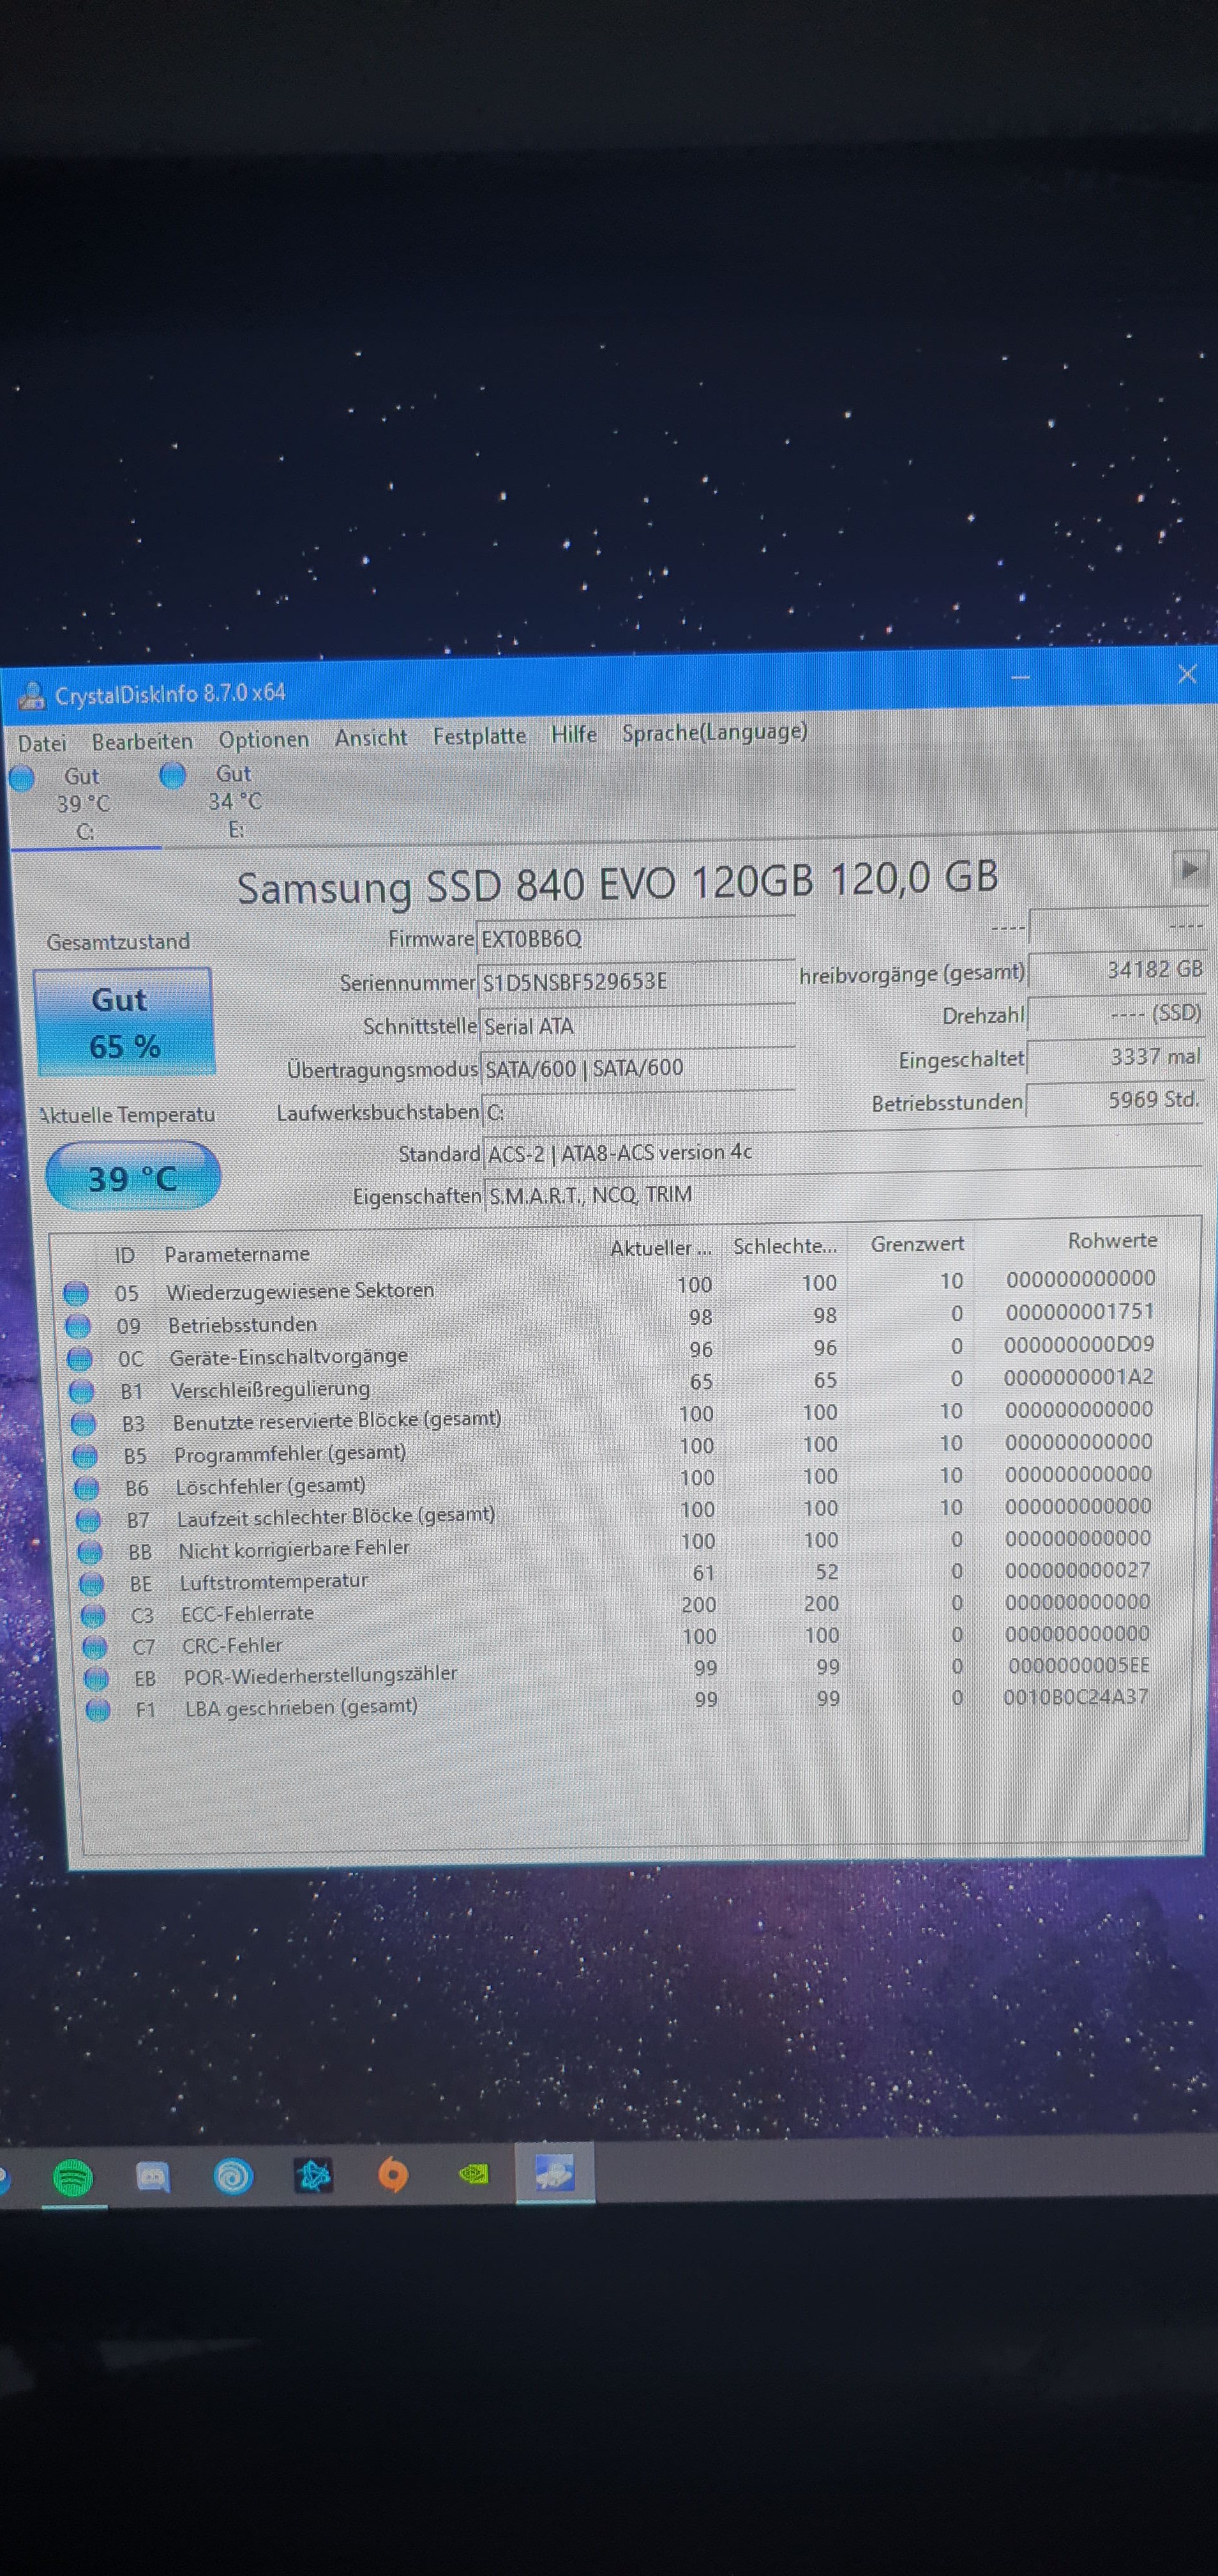The width and height of the screenshot is (1218, 2576).
Task: Click raw value 0000000005EE
Action: tap(1079, 1665)
